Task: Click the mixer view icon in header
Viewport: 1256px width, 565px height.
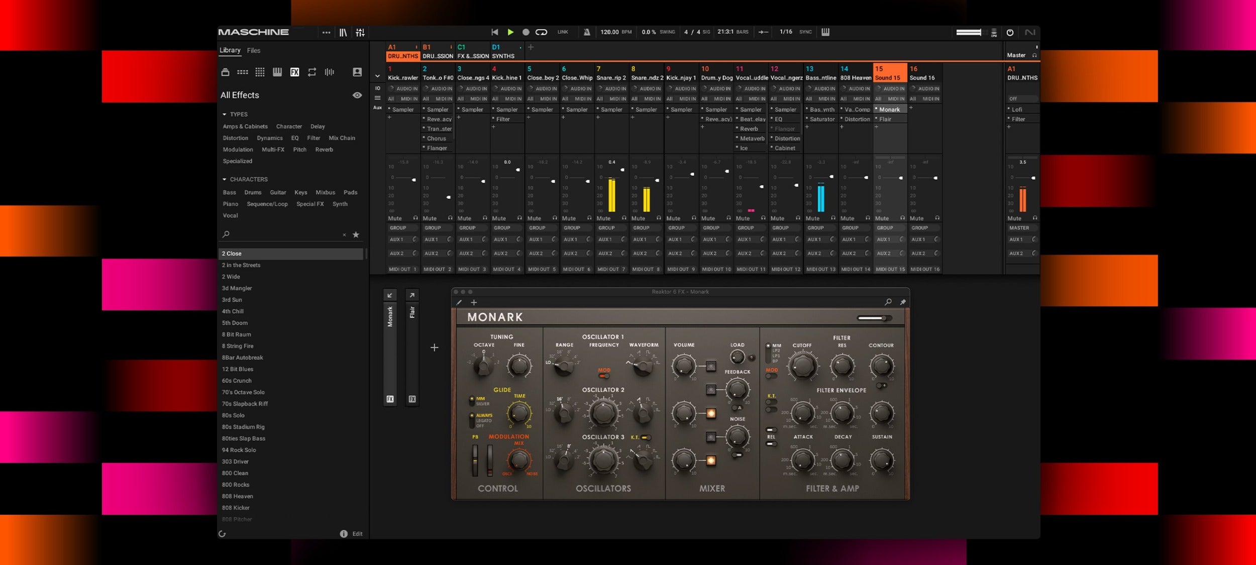Action: (x=360, y=33)
